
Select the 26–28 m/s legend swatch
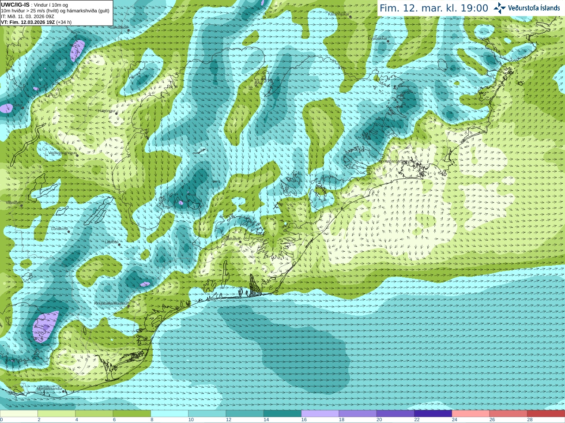(509, 414)
